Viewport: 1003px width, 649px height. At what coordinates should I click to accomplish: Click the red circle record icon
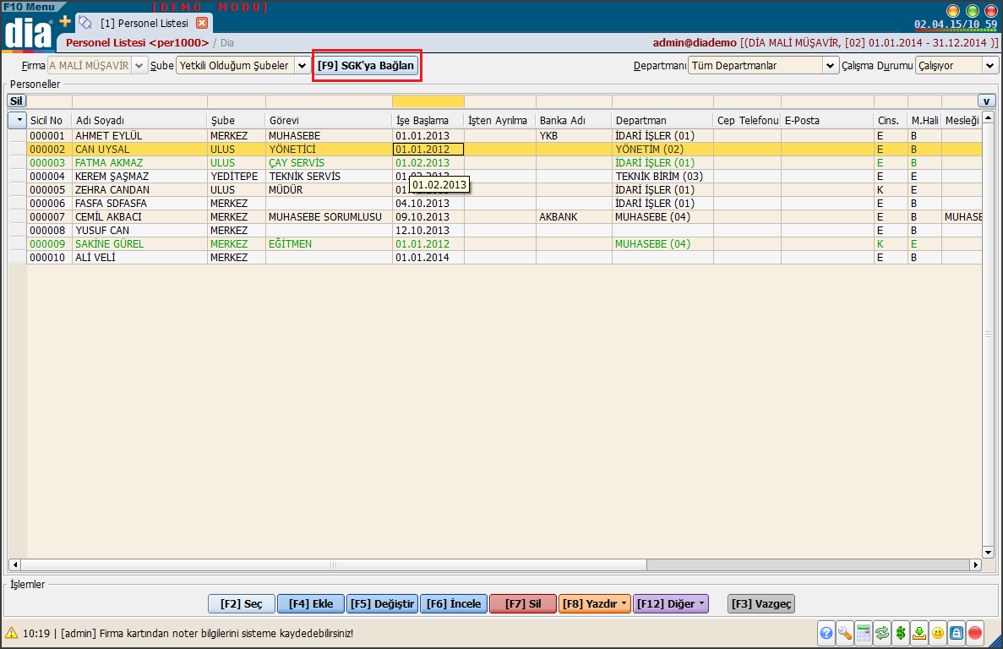975,633
